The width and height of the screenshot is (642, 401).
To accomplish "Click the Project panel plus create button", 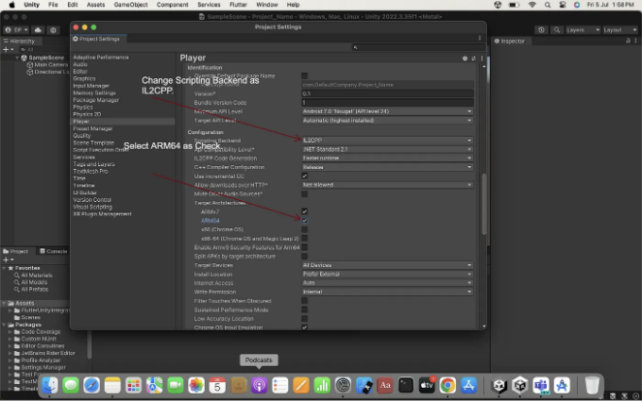I will click(8, 259).
